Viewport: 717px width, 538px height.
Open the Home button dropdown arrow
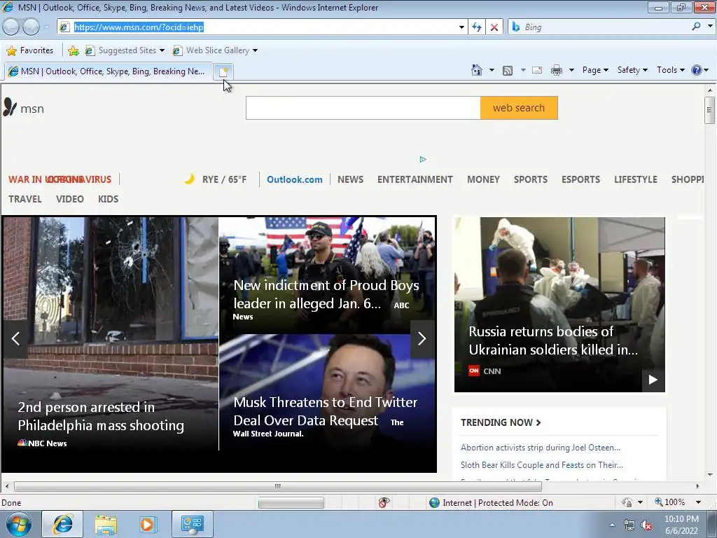click(492, 70)
